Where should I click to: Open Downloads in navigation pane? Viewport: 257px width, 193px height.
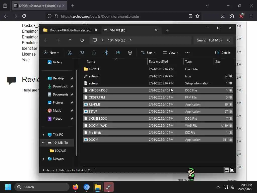click(x=60, y=86)
